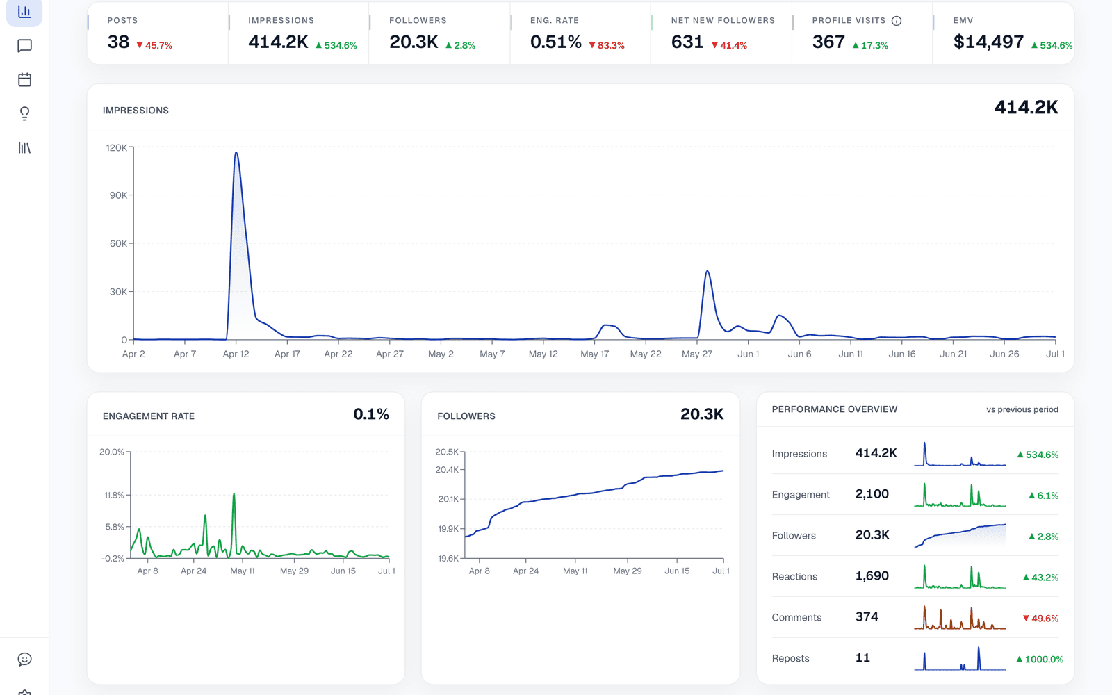Click the 43.2% increase in Reactions row
Viewport: 1112px width, 695px height.
(1040, 578)
